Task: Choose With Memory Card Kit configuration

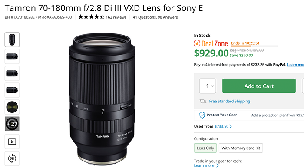Action: tap(241, 148)
